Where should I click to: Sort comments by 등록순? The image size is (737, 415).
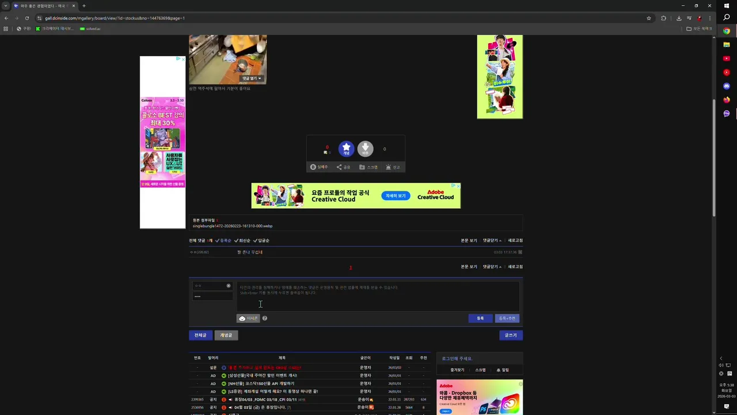click(x=223, y=240)
